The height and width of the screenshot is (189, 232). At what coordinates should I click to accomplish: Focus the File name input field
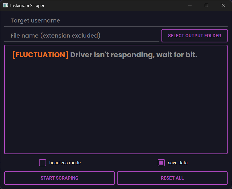[x=81, y=36]
